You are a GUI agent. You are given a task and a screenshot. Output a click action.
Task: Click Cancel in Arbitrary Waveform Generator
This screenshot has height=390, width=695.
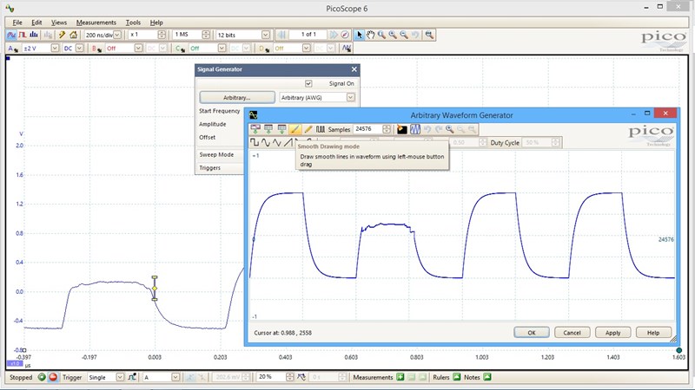572,333
